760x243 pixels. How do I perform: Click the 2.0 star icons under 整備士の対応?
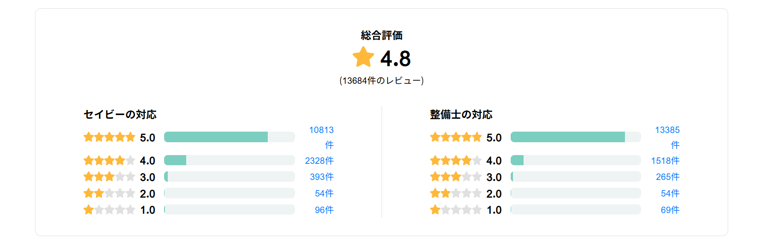point(455,193)
